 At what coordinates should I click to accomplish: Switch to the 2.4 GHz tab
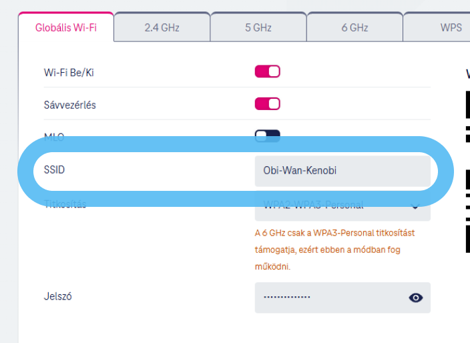pyautogui.click(x=162, y=28)
